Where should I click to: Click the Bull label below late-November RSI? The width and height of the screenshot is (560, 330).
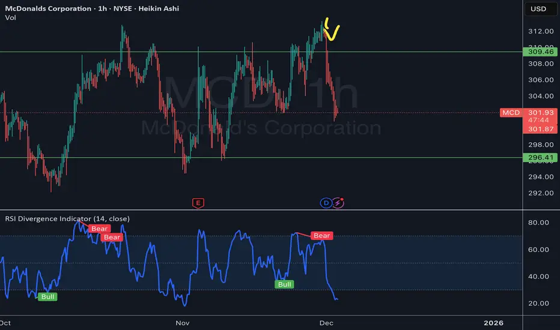285,284
